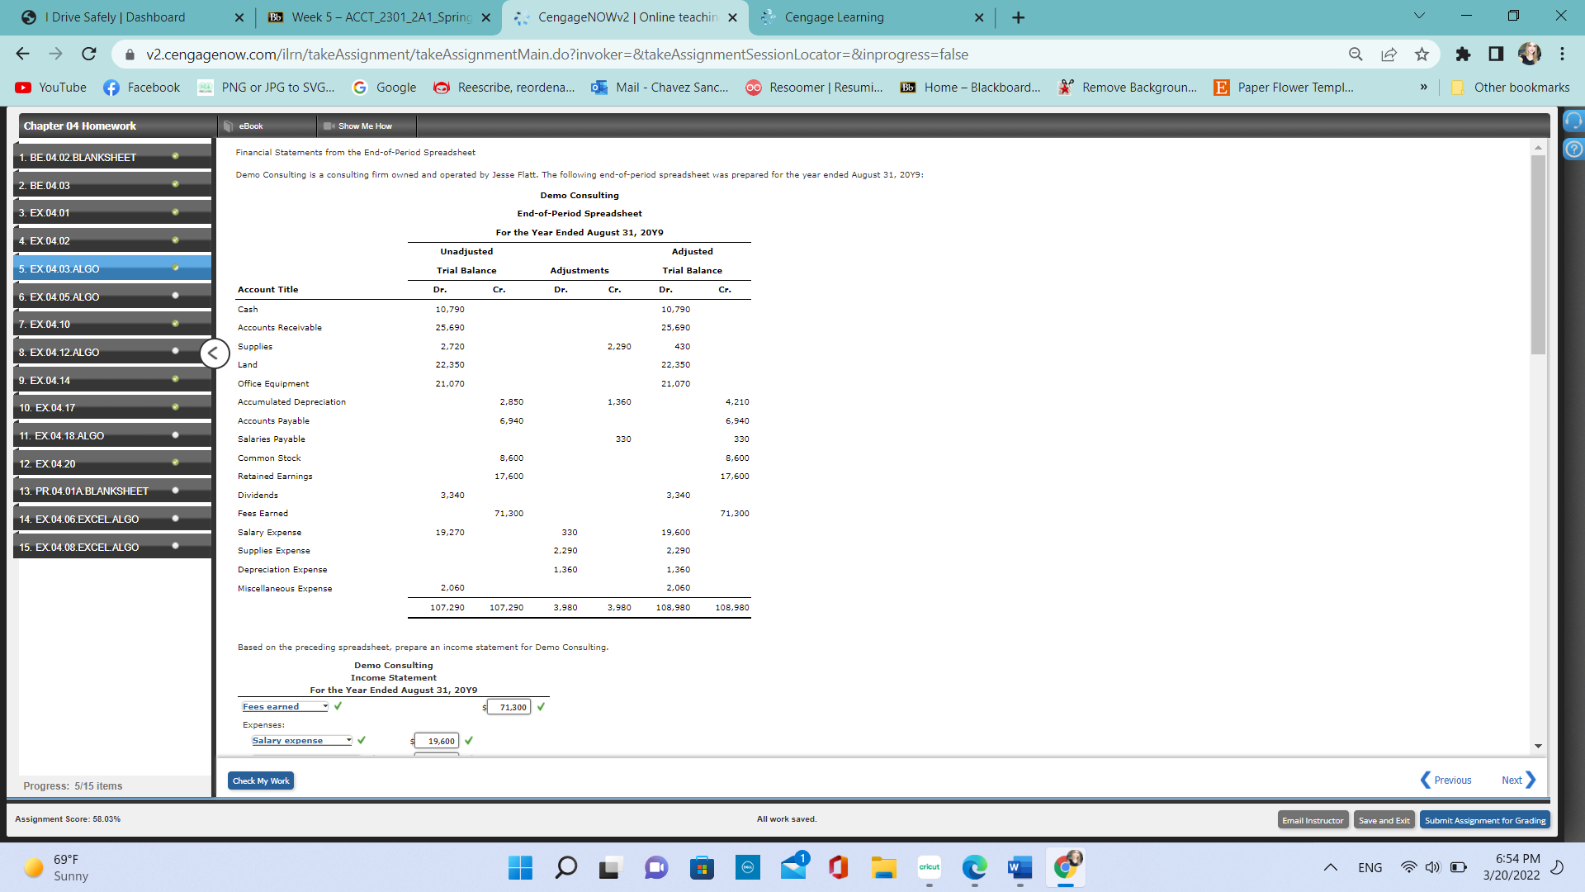Click Submit Assignment for Grading
The height and width of the screenshot is (892, 1585).
pyautogui.click(x=1484, y=820)
